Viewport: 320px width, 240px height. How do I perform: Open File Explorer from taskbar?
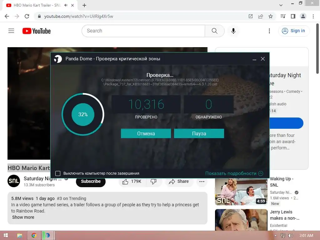pos(20,235)
